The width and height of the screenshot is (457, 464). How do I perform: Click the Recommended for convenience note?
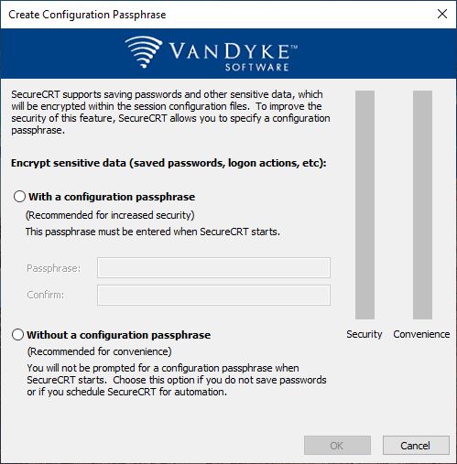click(100, 351)
